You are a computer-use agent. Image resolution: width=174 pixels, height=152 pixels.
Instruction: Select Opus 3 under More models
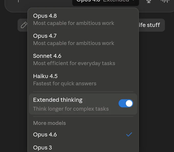tap(83, 147)
